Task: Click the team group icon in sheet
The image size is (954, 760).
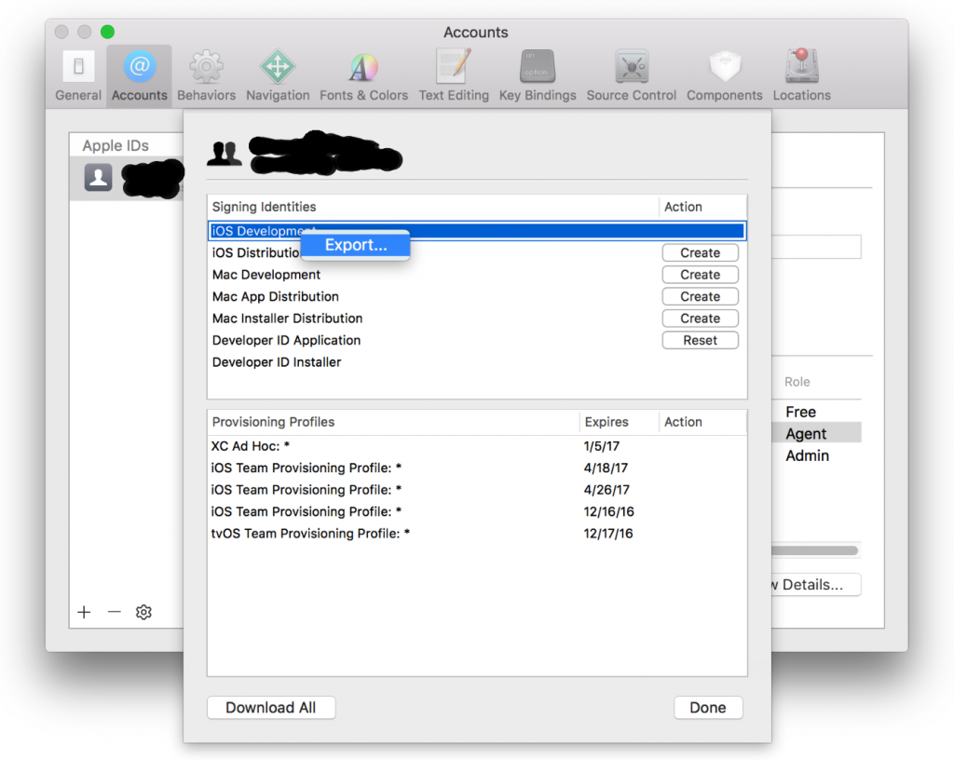Action: click(x=224, y=154)
